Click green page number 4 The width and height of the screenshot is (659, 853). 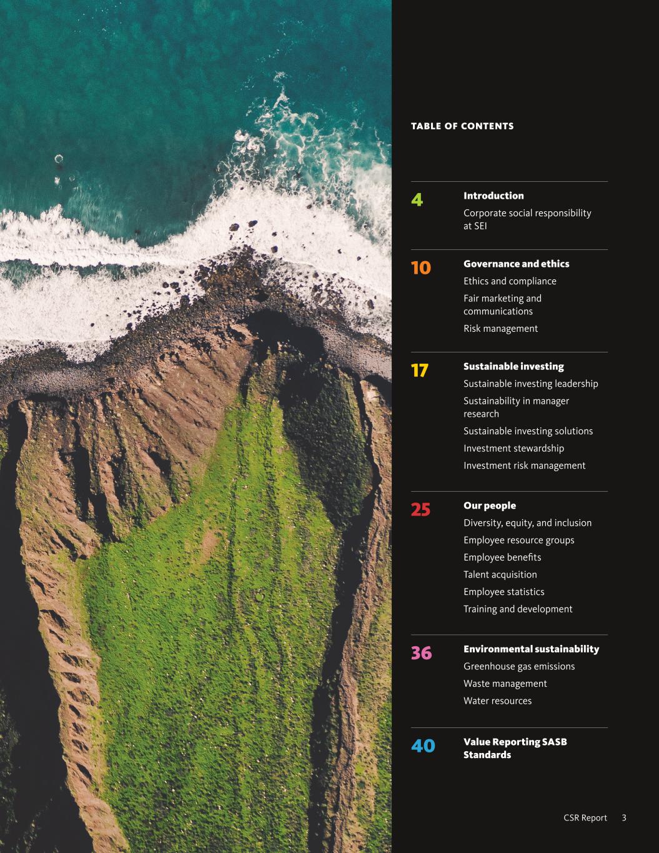[x=417, y=200]
